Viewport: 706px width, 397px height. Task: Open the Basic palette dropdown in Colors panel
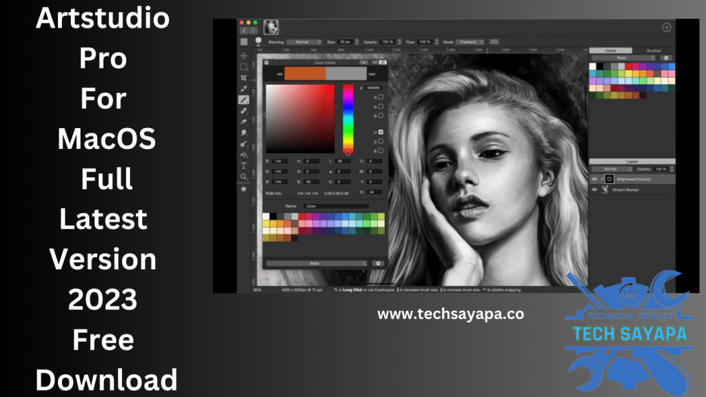[x=623, y=58]
